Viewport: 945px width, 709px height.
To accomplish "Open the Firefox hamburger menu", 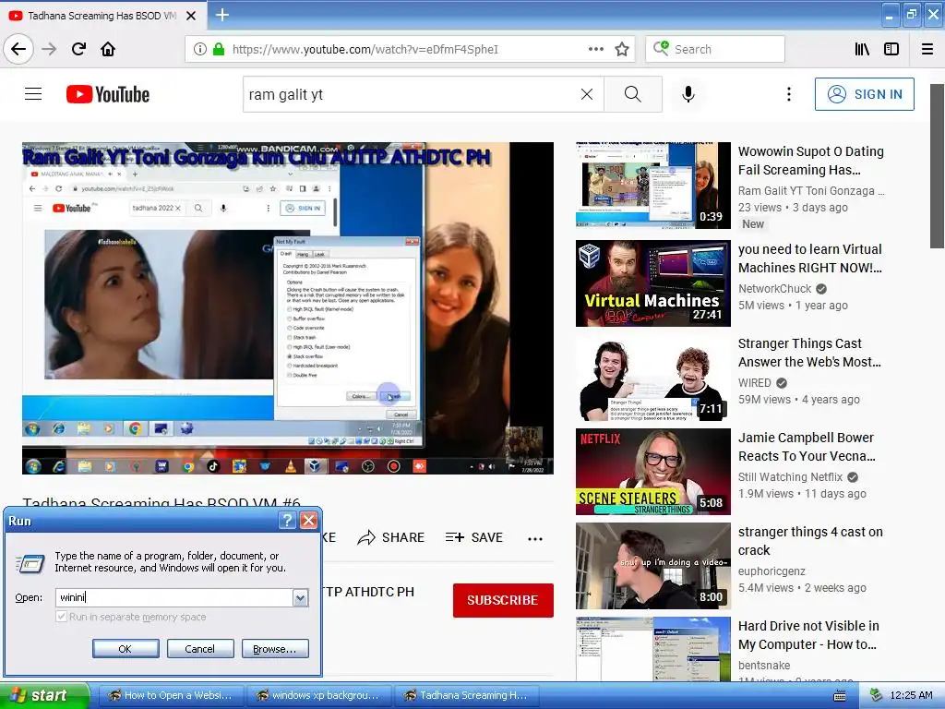I will pyautogui.click(x=927, y=49).
